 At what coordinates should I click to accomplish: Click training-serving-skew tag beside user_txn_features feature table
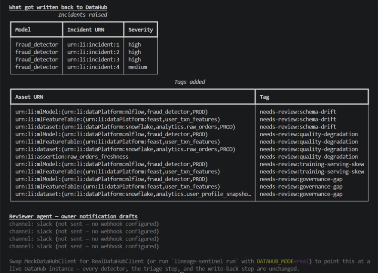(312, 172)
